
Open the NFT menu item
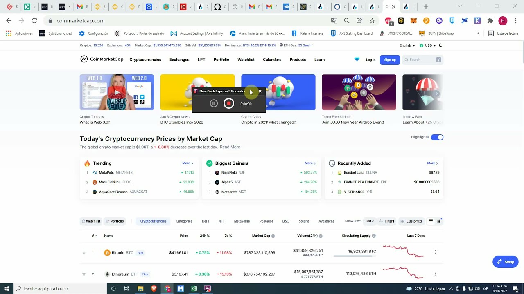(x=201, y=60)
